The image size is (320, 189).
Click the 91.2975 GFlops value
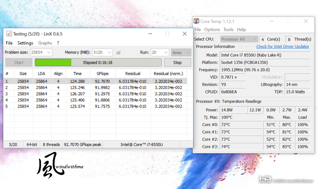click(x=102, y=94)
